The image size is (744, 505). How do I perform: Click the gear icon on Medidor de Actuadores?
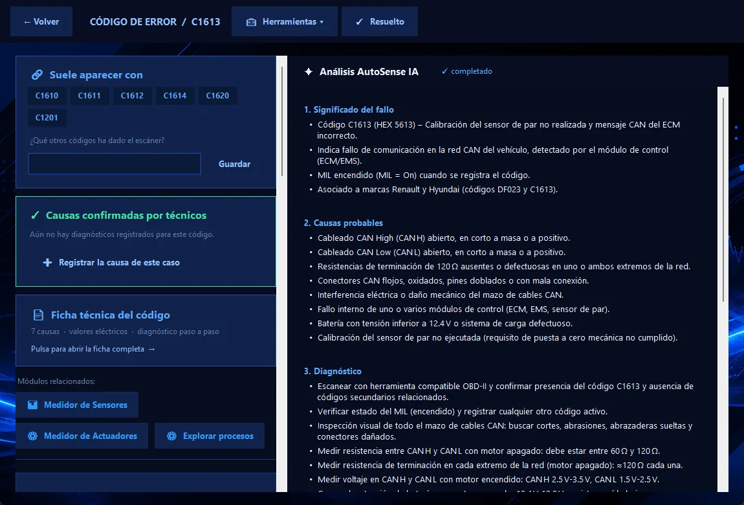point(32,436)
